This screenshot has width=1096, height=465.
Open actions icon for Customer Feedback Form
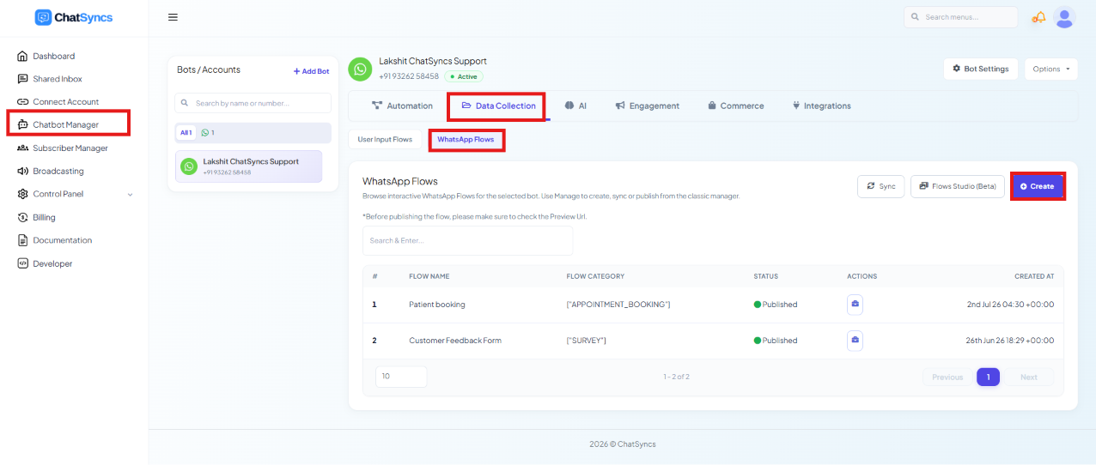[855, 341]
